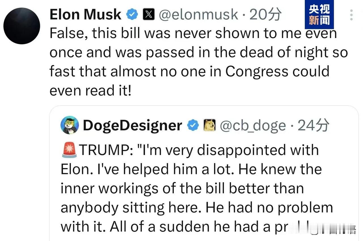Viewport: 363px width, 241px height.
Task: Open the three-dot more options menu
Action: click(351, 15)
